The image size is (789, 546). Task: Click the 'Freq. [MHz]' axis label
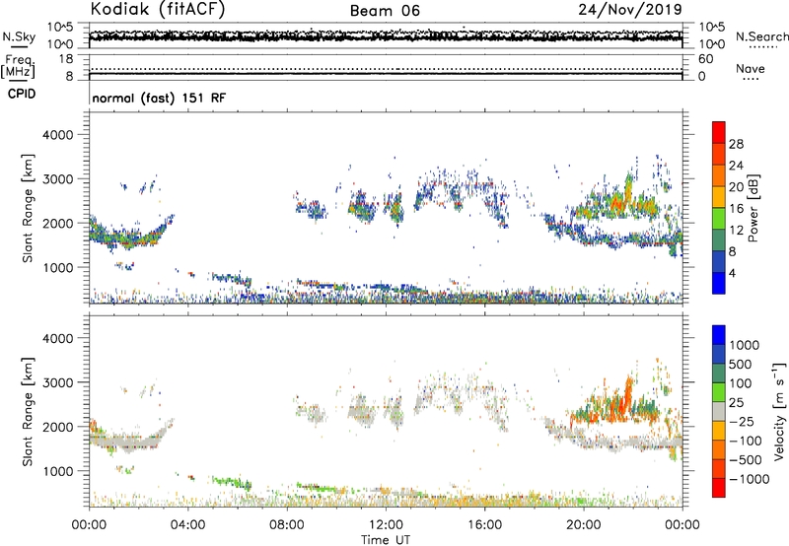(x=18, y=67)
